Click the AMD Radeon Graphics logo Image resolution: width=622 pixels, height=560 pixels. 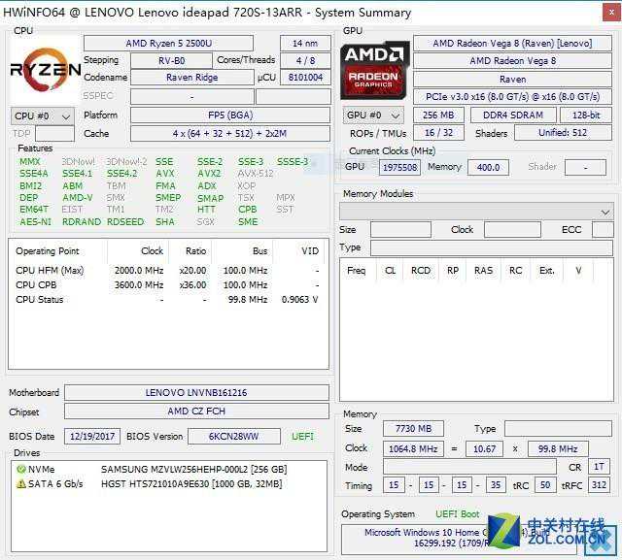tap(375, 70)
